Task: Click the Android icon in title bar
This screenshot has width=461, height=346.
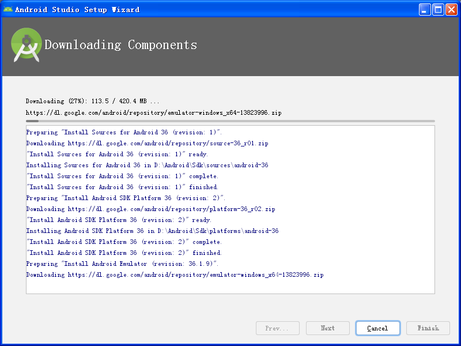Action: (x=8, y=9)
